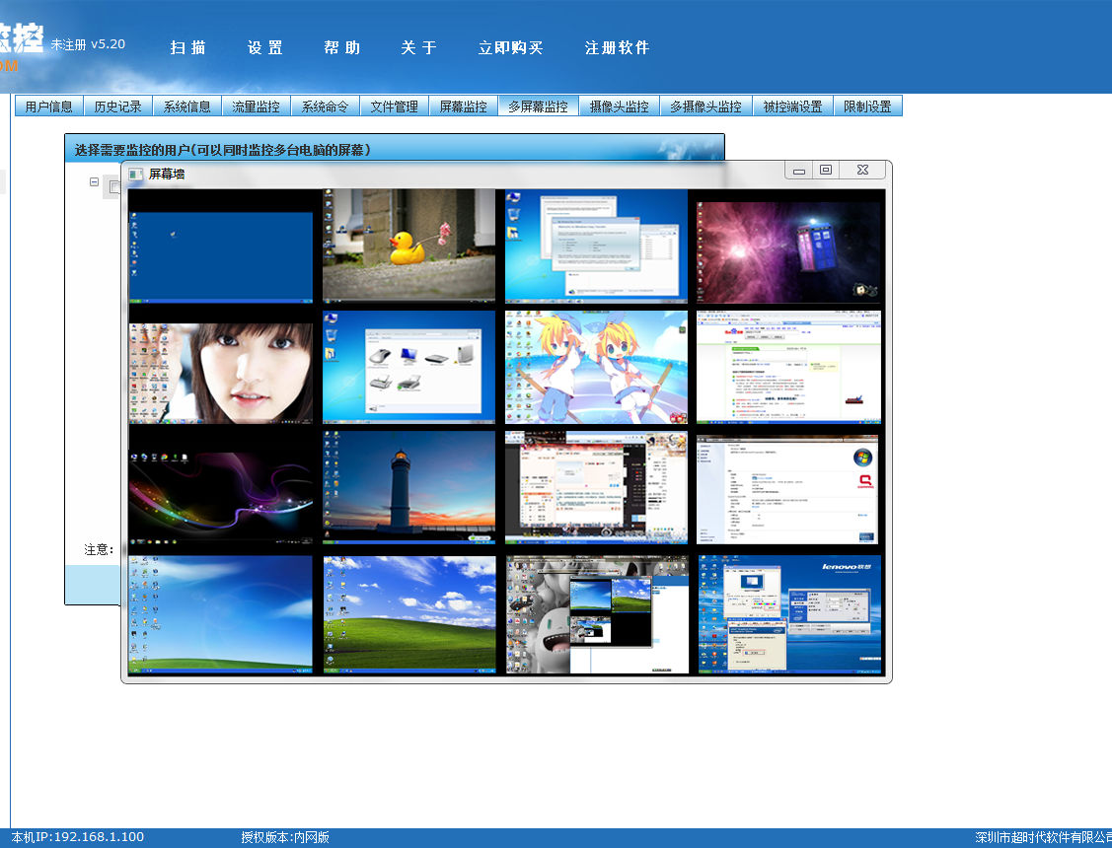This screenshot has width=1112, height=848.
Task: Open the lighthouse wallpaper screen thumbnail
Action: (x=408, y=487)
